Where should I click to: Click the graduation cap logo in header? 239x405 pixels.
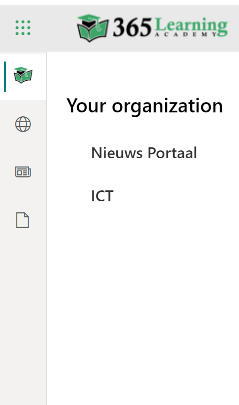pyautogui.click(x=93, y=28)
